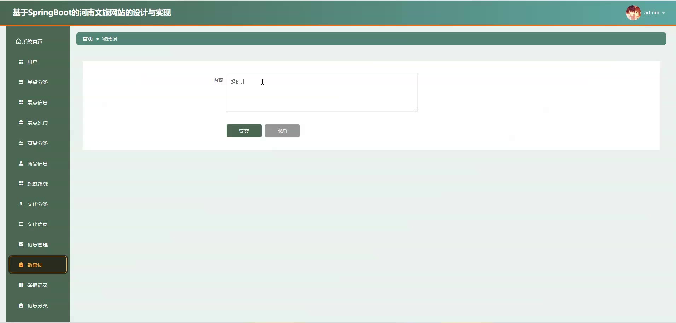Focus the 内容 text area
676x323 pixels.
coord(322,93)
